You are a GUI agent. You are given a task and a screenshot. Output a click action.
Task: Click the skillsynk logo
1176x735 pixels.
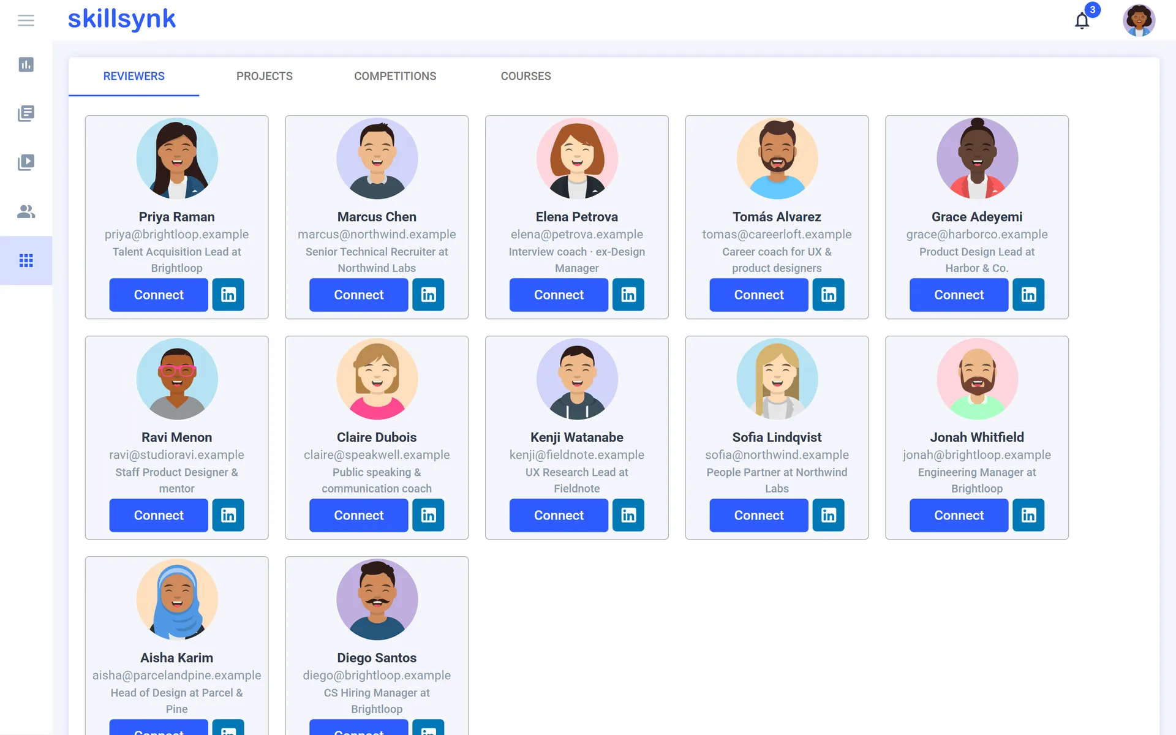pyautogui.click(x=121, y=20)
